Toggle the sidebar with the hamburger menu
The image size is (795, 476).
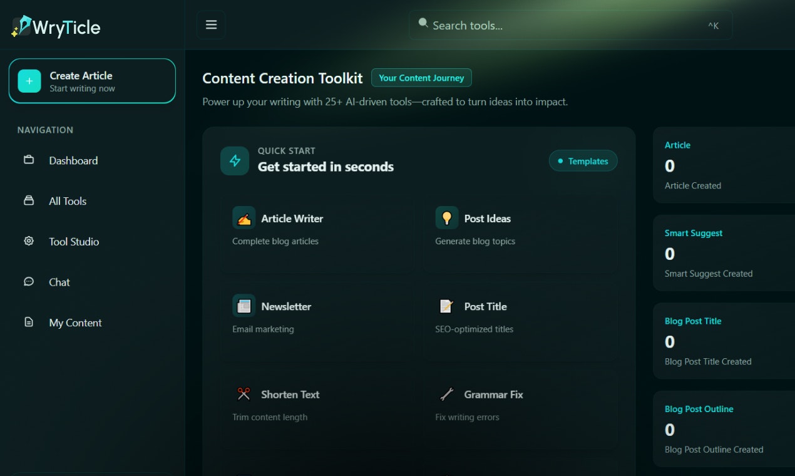pyautogui.click(x=211, y=24)
